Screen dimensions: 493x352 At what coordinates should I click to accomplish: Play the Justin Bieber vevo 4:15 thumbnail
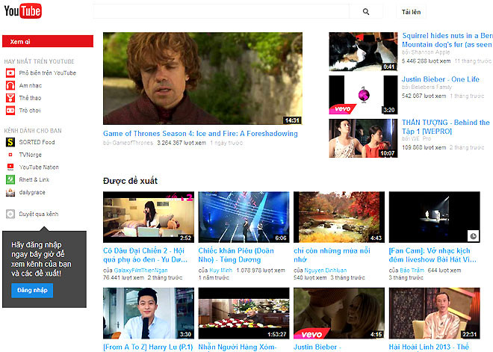coord(339,313)
